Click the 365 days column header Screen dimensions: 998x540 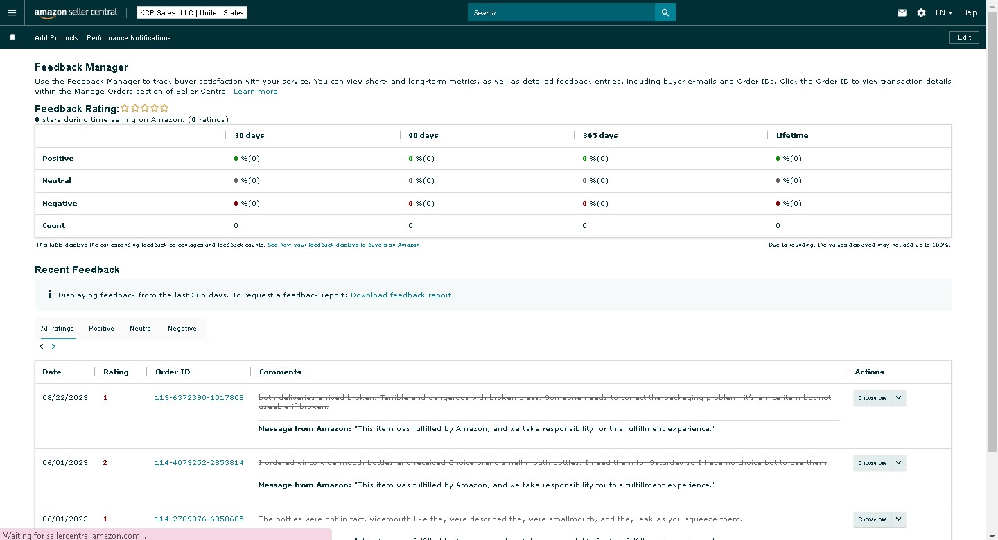[600, 136]
